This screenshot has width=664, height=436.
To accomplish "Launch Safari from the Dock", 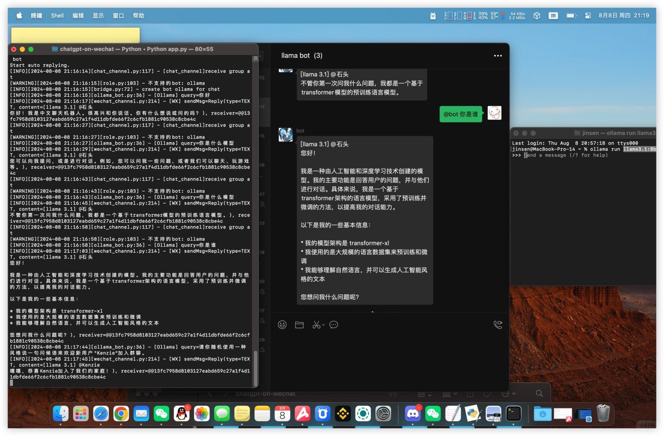I will 101,413.
